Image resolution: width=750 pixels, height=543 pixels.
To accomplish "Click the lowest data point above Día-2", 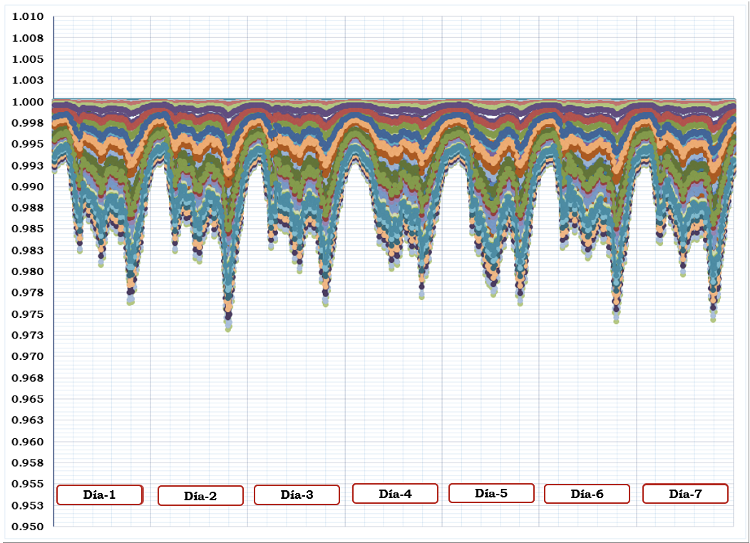I will (228, 329).
